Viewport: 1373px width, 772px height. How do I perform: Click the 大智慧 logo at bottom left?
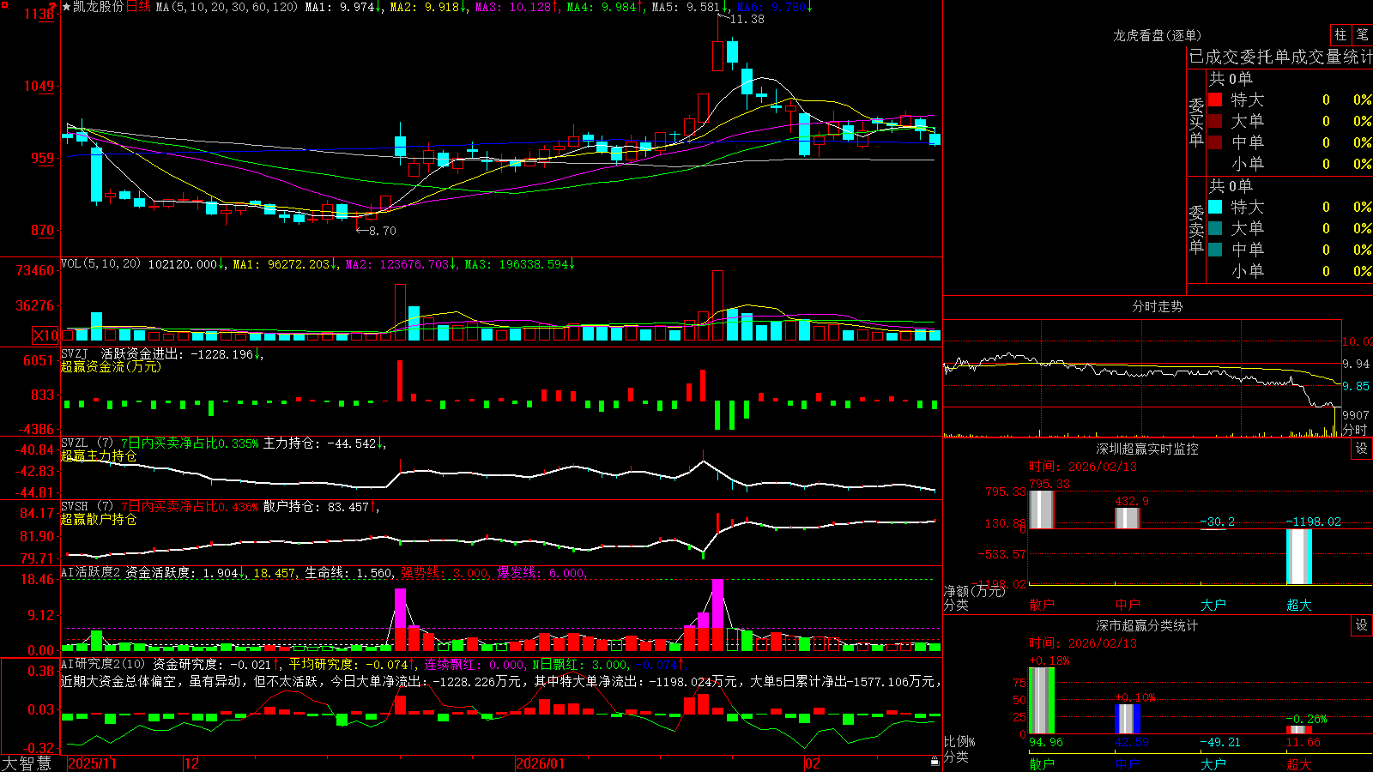(x=27, y=763)
